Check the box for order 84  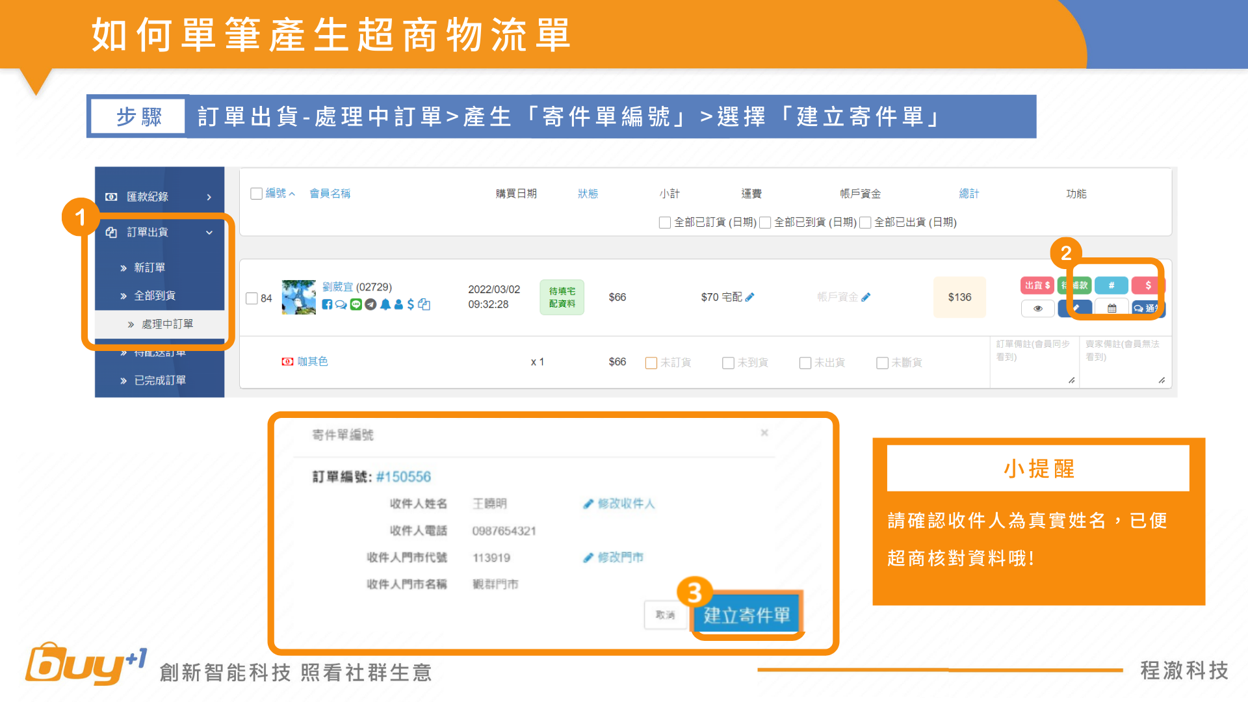(252, 298)
